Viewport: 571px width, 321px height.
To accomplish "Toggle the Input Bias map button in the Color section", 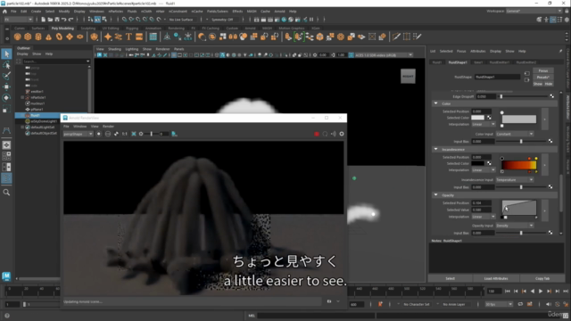I will (550, 141).
